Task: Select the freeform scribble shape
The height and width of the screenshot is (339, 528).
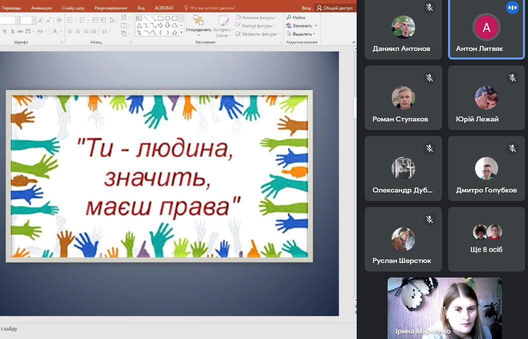Action: tap(139, 32)
